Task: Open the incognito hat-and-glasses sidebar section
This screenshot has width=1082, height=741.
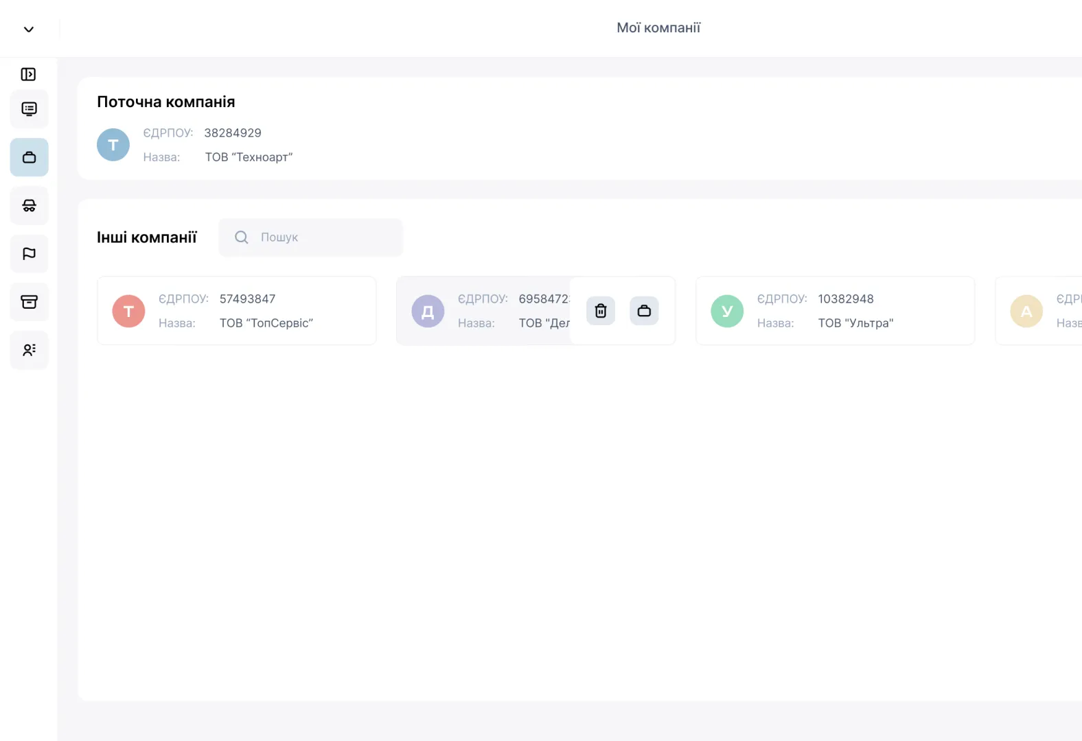Action: pyautogui.click(x=29, y=205)
